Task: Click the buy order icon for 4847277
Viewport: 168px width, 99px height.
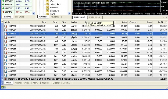Action: [6, 71]
